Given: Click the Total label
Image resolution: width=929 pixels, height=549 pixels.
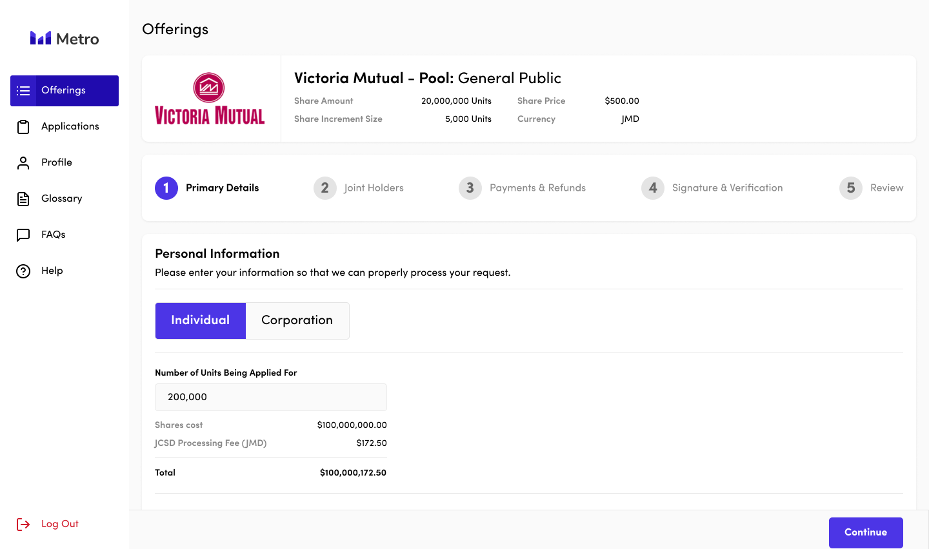Looking at the screenshot, I should (165, 473).
